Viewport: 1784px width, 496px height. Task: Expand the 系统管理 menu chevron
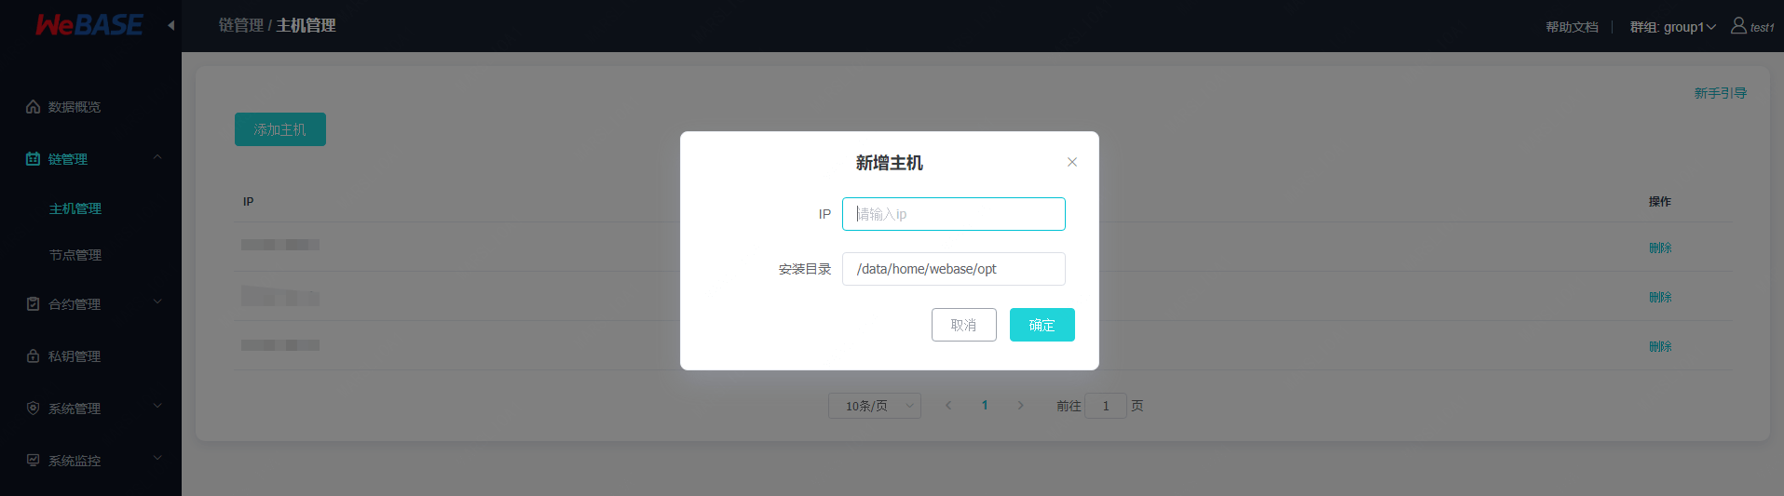tap(157, 407)
